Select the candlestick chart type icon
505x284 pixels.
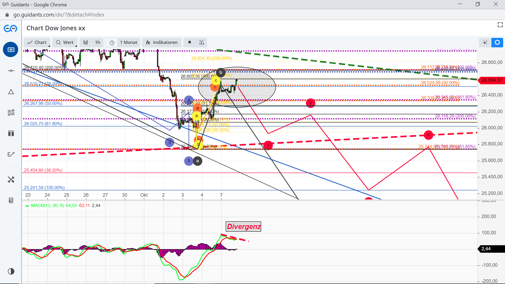[85, 42]
